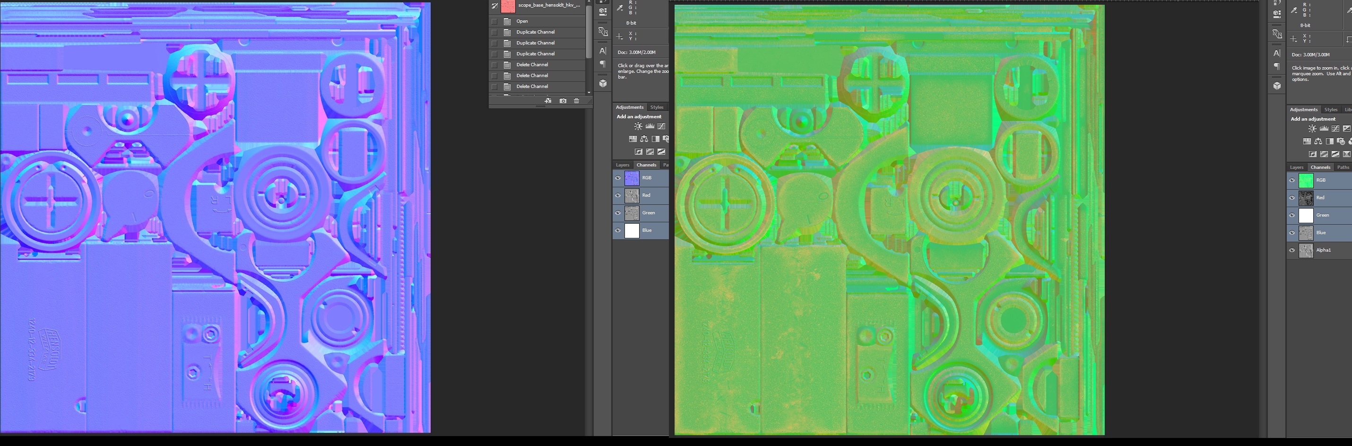The image size is (1352, 446).
Task: Add Black & White adjustment in purple map window
Action: point(656,139)
